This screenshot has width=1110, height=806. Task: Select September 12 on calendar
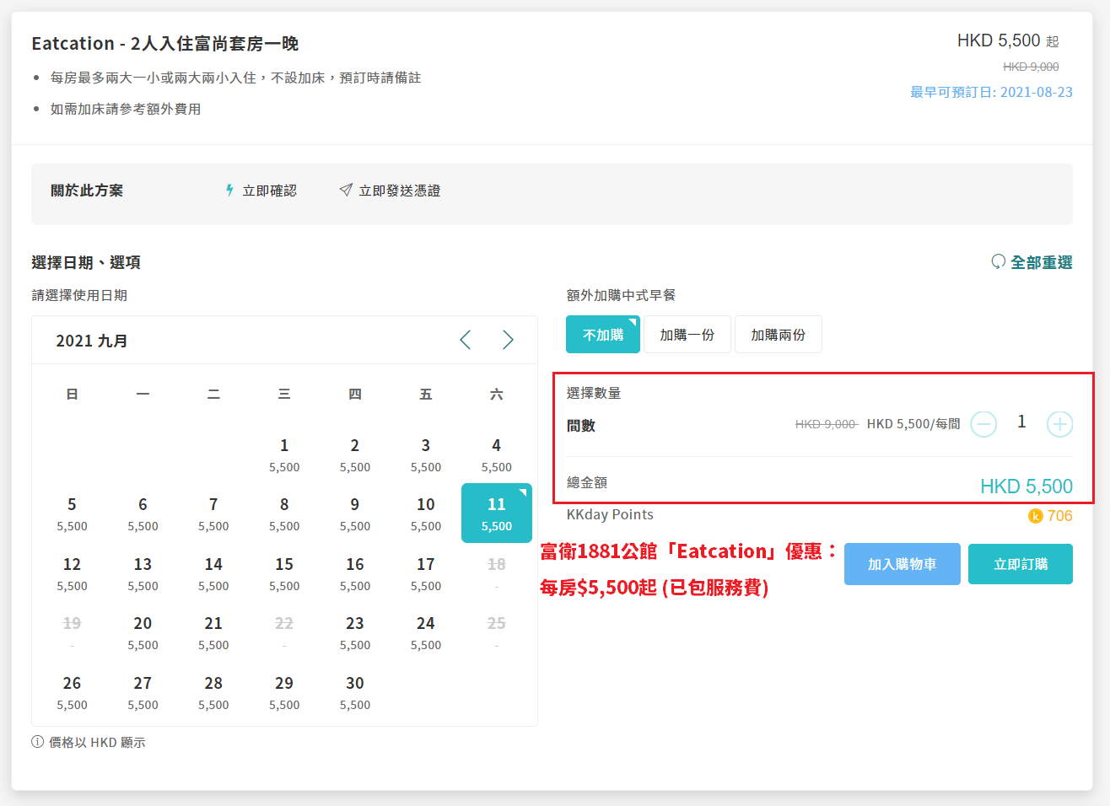[72, 573]
